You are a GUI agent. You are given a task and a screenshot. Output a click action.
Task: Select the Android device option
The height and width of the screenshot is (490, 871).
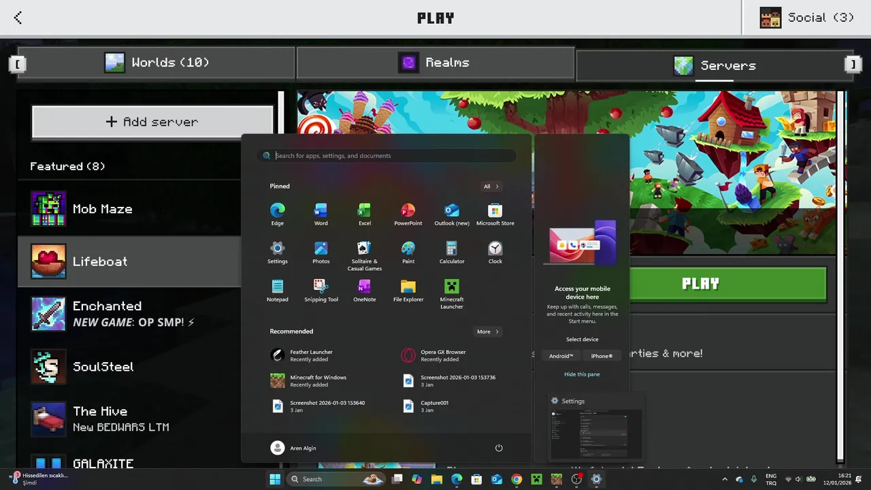tap(561, 356)
